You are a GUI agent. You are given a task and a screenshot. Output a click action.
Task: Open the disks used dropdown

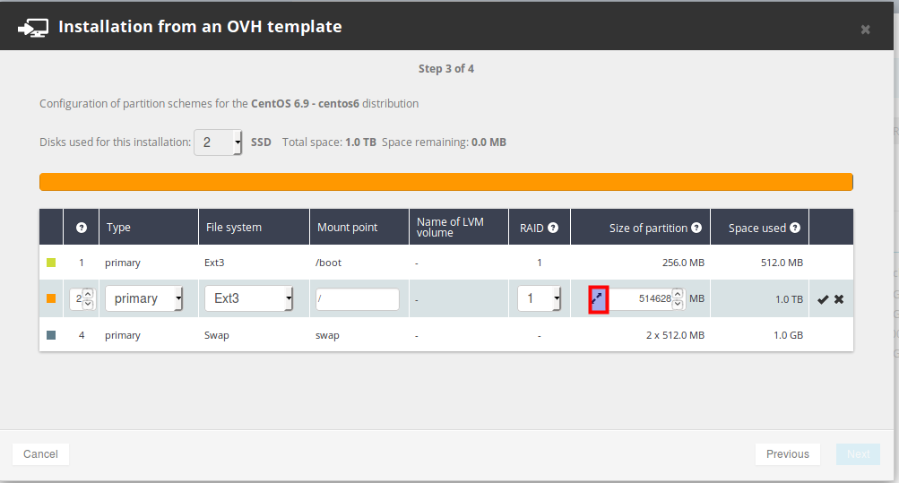pyautogui.click(x=218, y=142)
